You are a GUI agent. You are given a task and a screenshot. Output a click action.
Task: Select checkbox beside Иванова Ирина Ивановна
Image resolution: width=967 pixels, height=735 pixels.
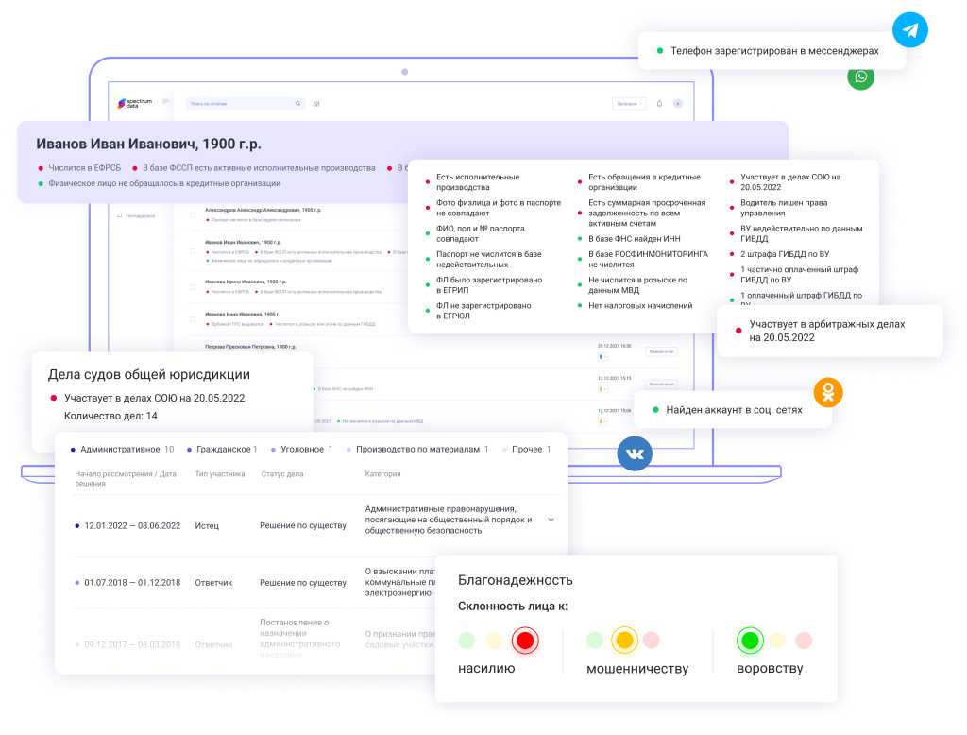pyautogui.click(x=193, y=286)
